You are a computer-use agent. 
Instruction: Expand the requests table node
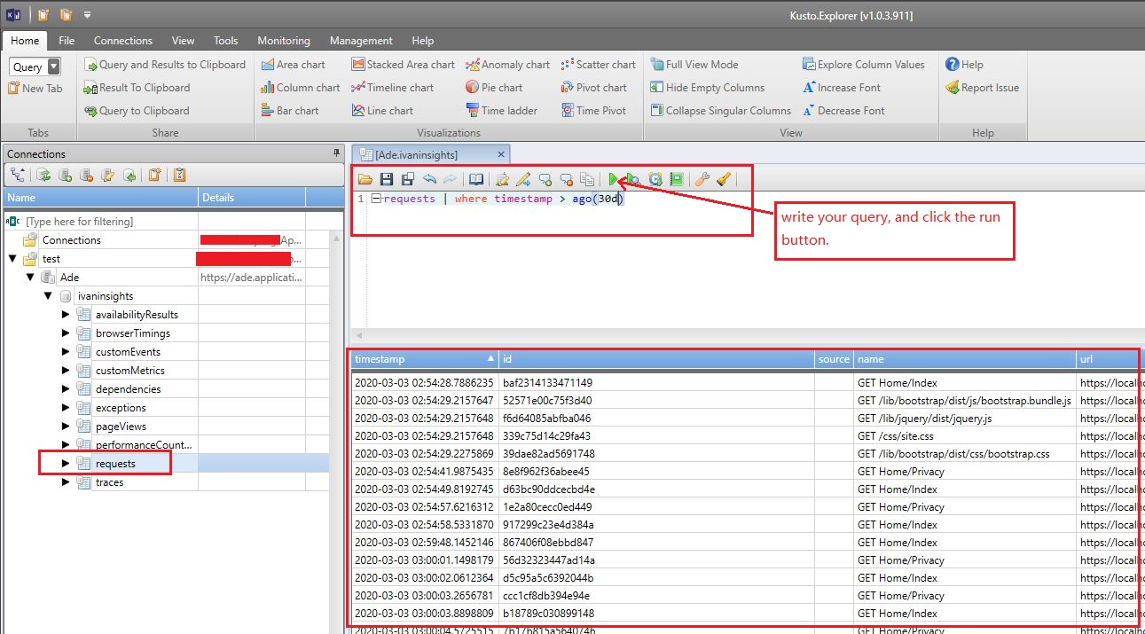point(66,464)
